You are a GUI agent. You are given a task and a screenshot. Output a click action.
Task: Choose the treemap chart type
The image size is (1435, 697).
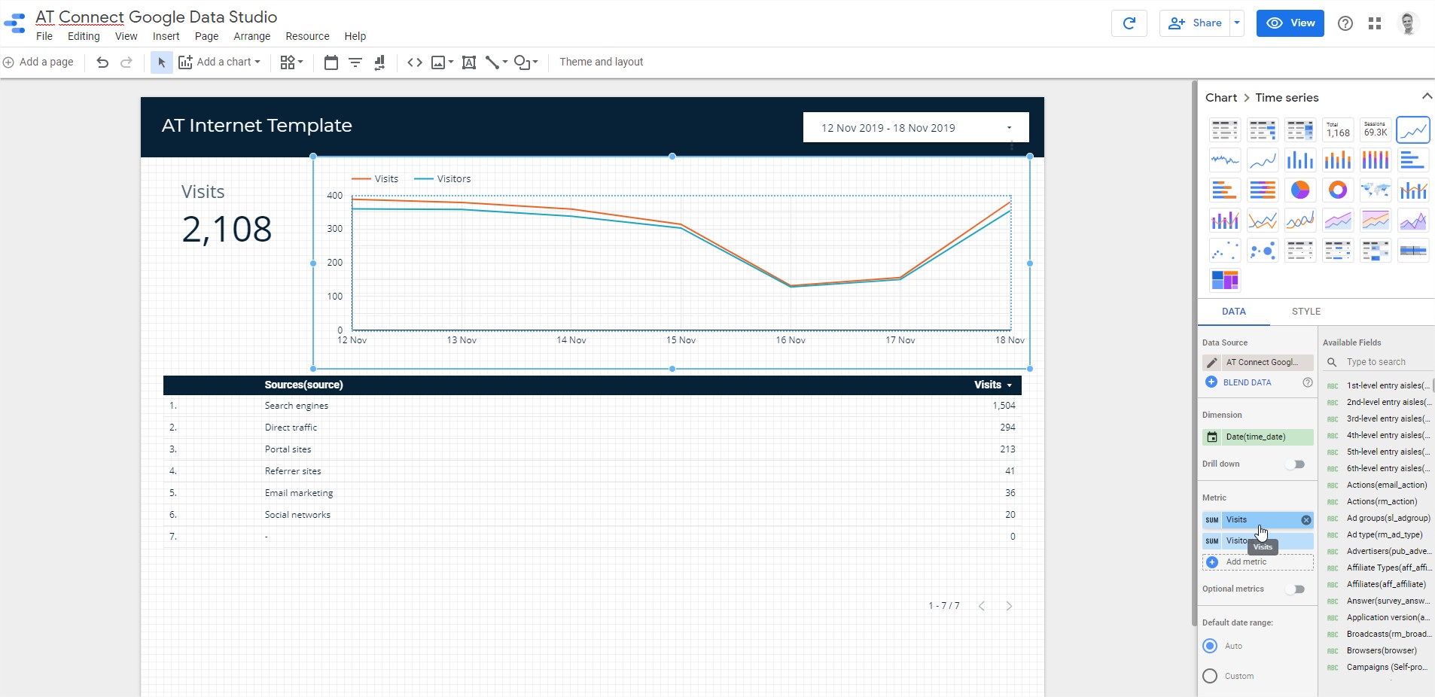click(x=1225, y=280)
